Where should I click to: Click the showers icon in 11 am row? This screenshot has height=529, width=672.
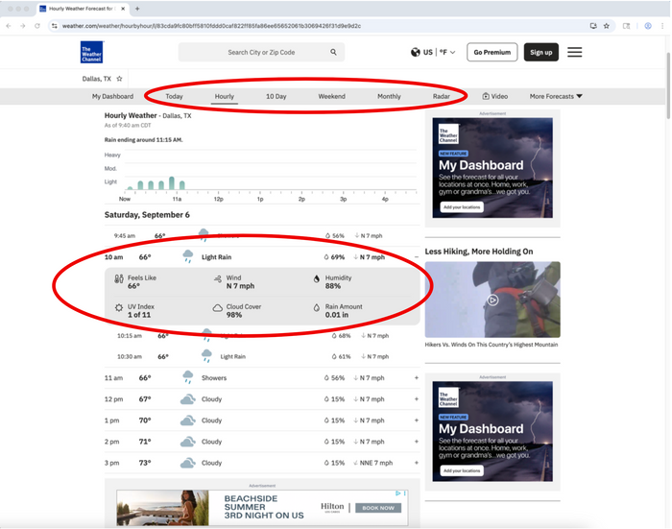pyautogui.click(x=188, y=377)
